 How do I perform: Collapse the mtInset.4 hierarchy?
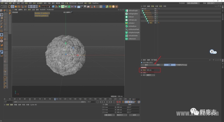[142, 13]
